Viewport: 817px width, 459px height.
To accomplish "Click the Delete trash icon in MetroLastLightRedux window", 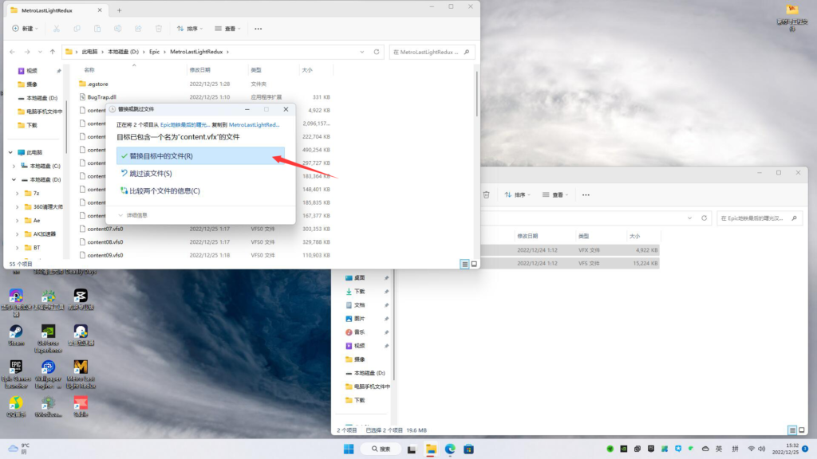I will (159, 29).
